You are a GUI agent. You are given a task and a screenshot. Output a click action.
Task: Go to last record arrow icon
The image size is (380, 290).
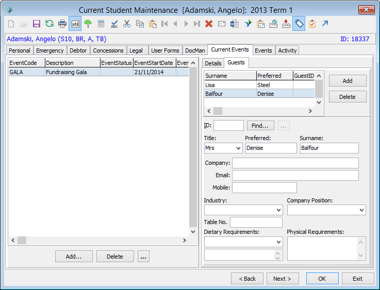[197, 24]
